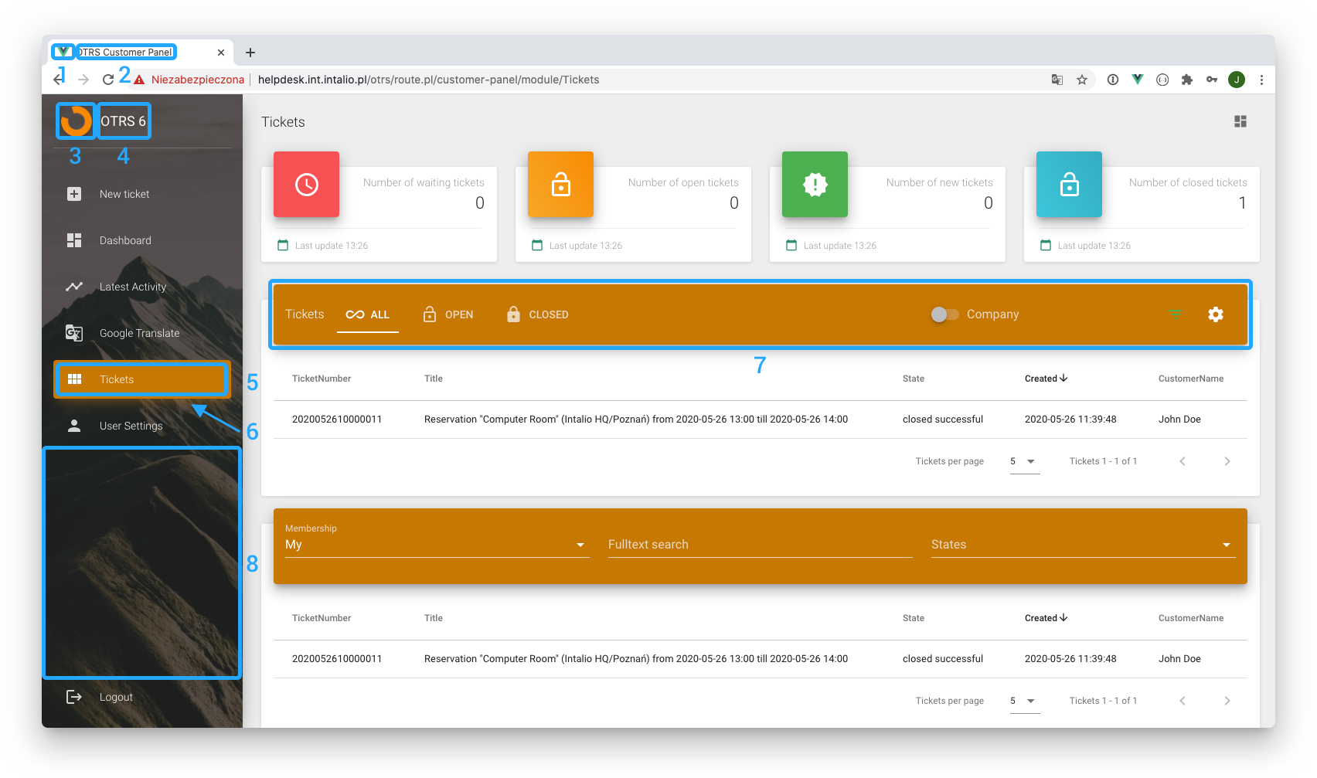This screenshot has height=778, width=1317.
Task: Sort first table by Created column
Action: 1046,379
